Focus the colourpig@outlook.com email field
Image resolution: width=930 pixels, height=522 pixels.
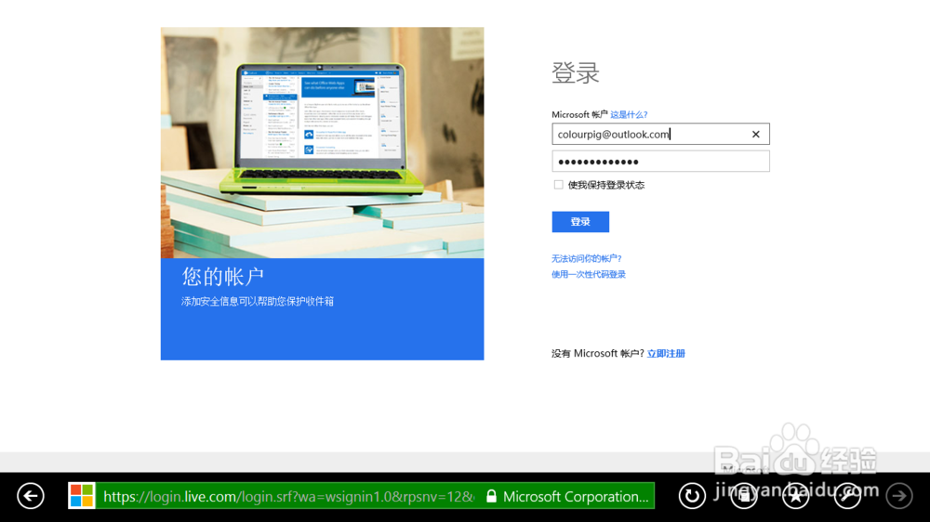click(x=660, y=134)
